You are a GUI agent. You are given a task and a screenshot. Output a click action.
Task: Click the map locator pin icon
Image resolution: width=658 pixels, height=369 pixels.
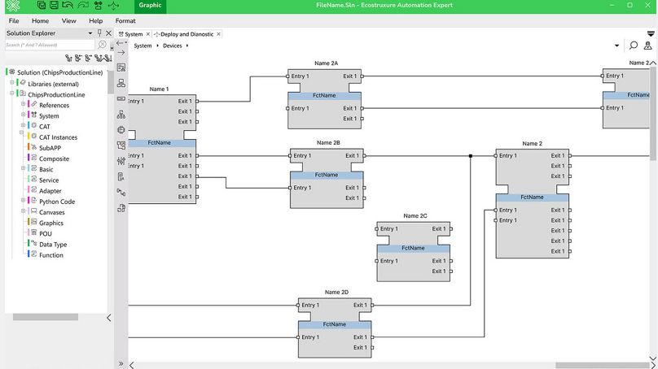pos(647,46)
